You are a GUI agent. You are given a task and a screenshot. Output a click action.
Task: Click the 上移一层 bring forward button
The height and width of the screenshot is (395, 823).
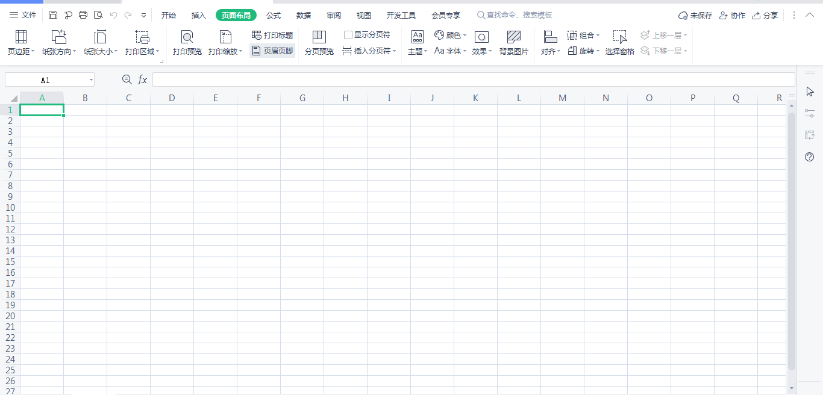663,36
